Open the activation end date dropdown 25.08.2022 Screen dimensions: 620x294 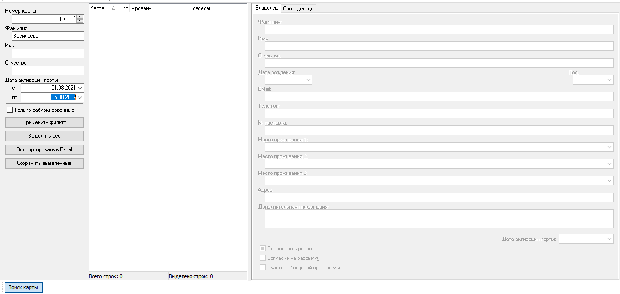80,97
